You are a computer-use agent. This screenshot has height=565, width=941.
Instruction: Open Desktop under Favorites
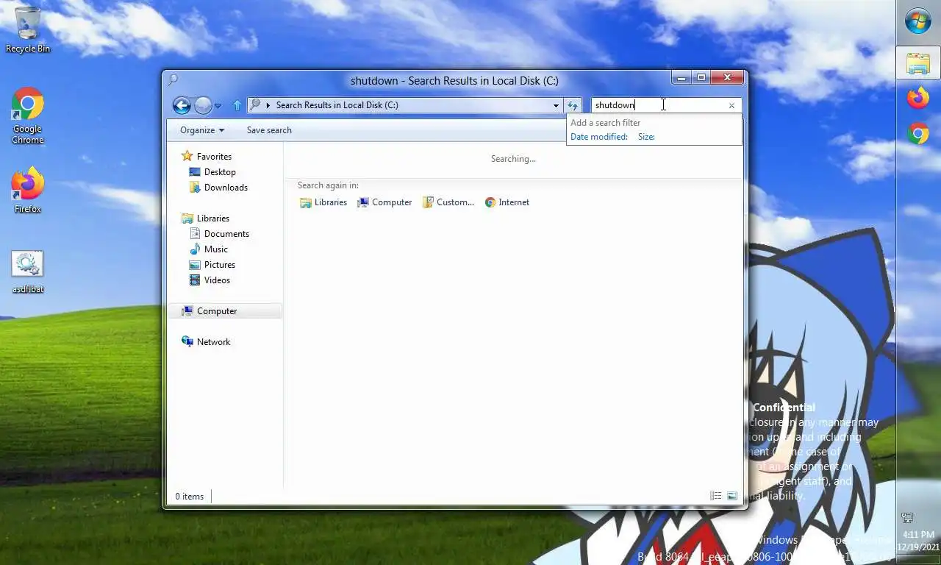point(212,171)
